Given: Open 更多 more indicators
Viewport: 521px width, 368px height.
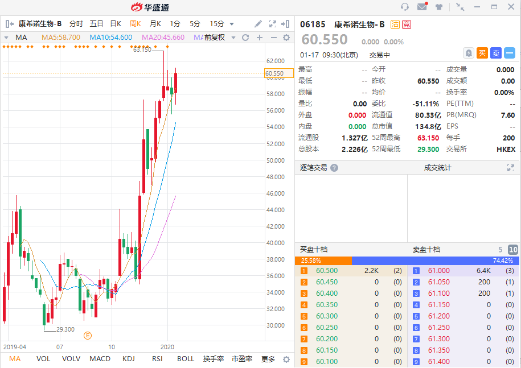Looking at the screenshot, I should 268,359.
